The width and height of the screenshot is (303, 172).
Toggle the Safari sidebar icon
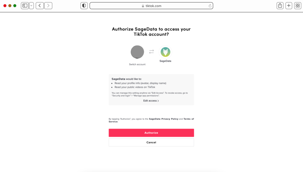click(x=25, y=6)
